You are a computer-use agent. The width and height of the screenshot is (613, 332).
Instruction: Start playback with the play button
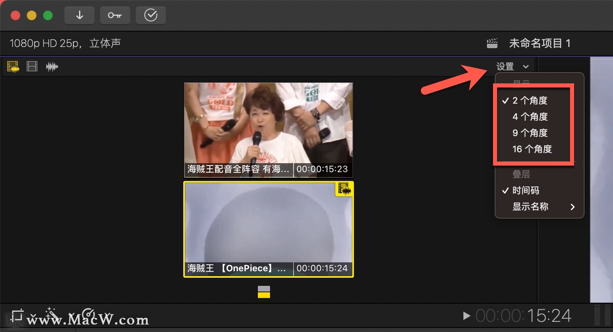click(x=467, y=316)
